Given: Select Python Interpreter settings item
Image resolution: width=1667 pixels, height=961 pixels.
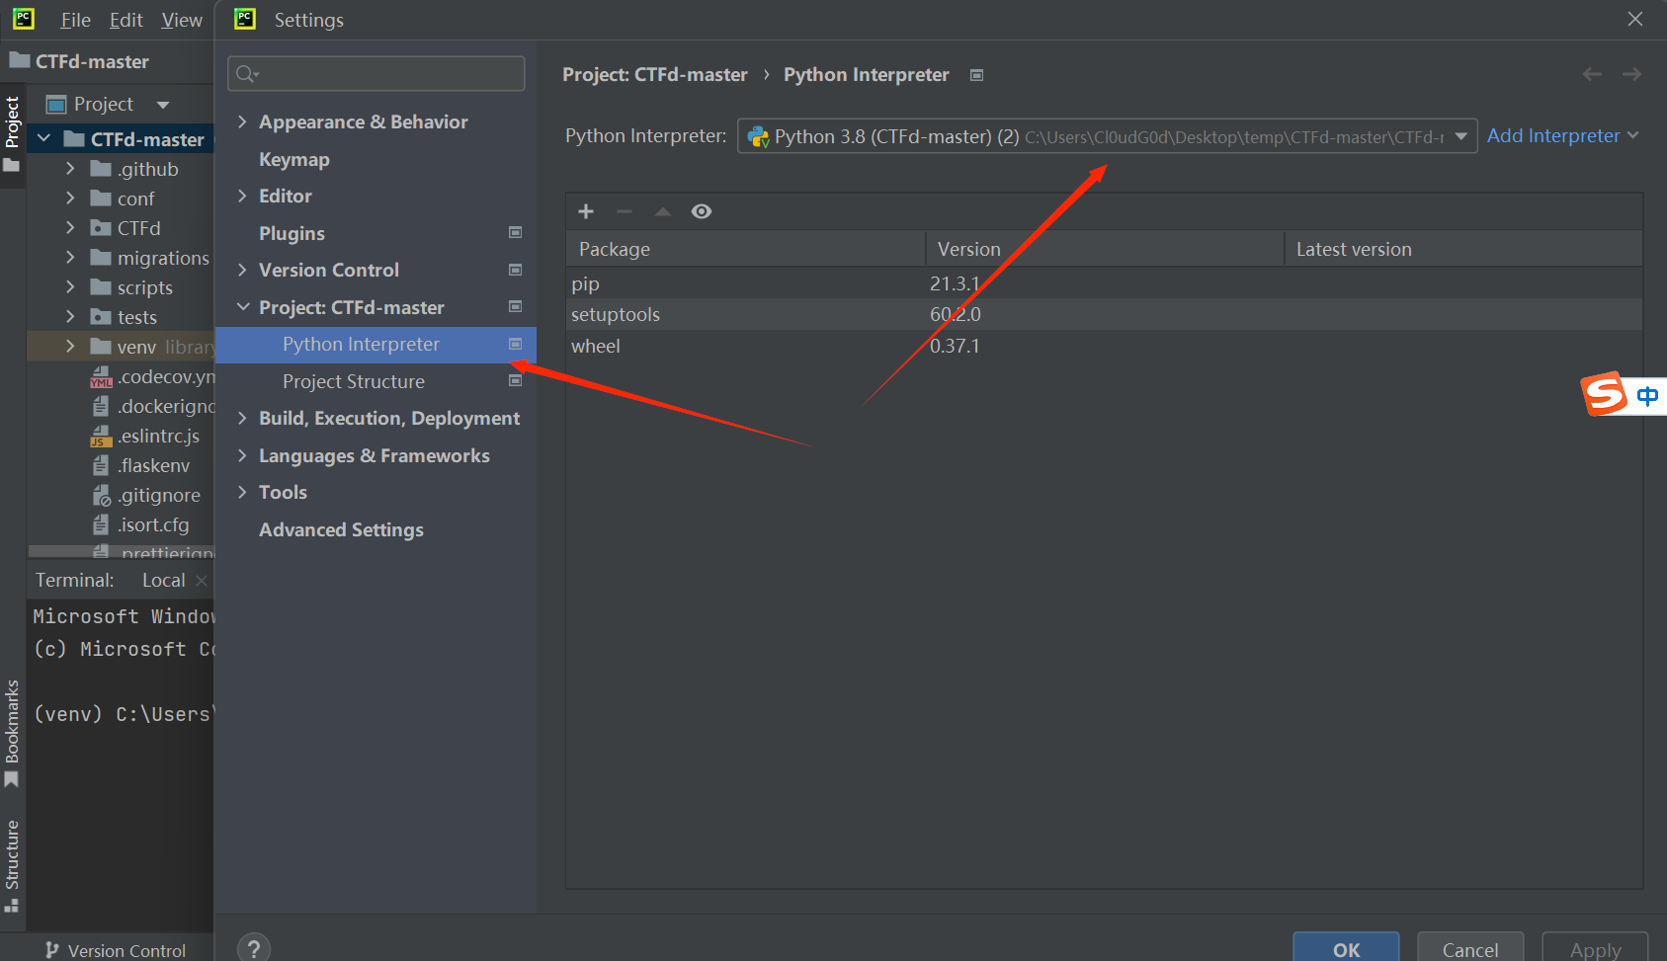Looking at the screenshot, I should click(375, 344).
